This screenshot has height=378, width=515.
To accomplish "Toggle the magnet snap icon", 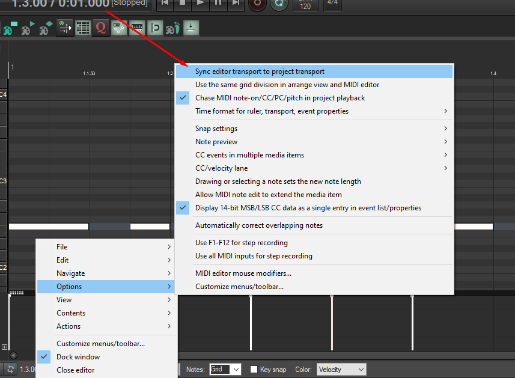I will click(155, 28).
